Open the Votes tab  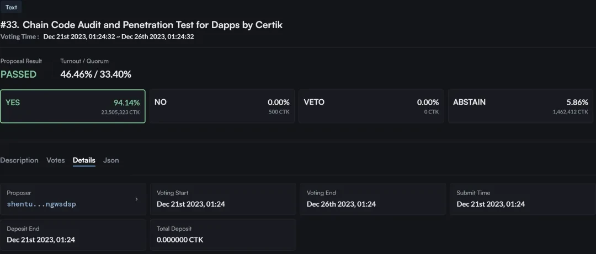(55, 160)
